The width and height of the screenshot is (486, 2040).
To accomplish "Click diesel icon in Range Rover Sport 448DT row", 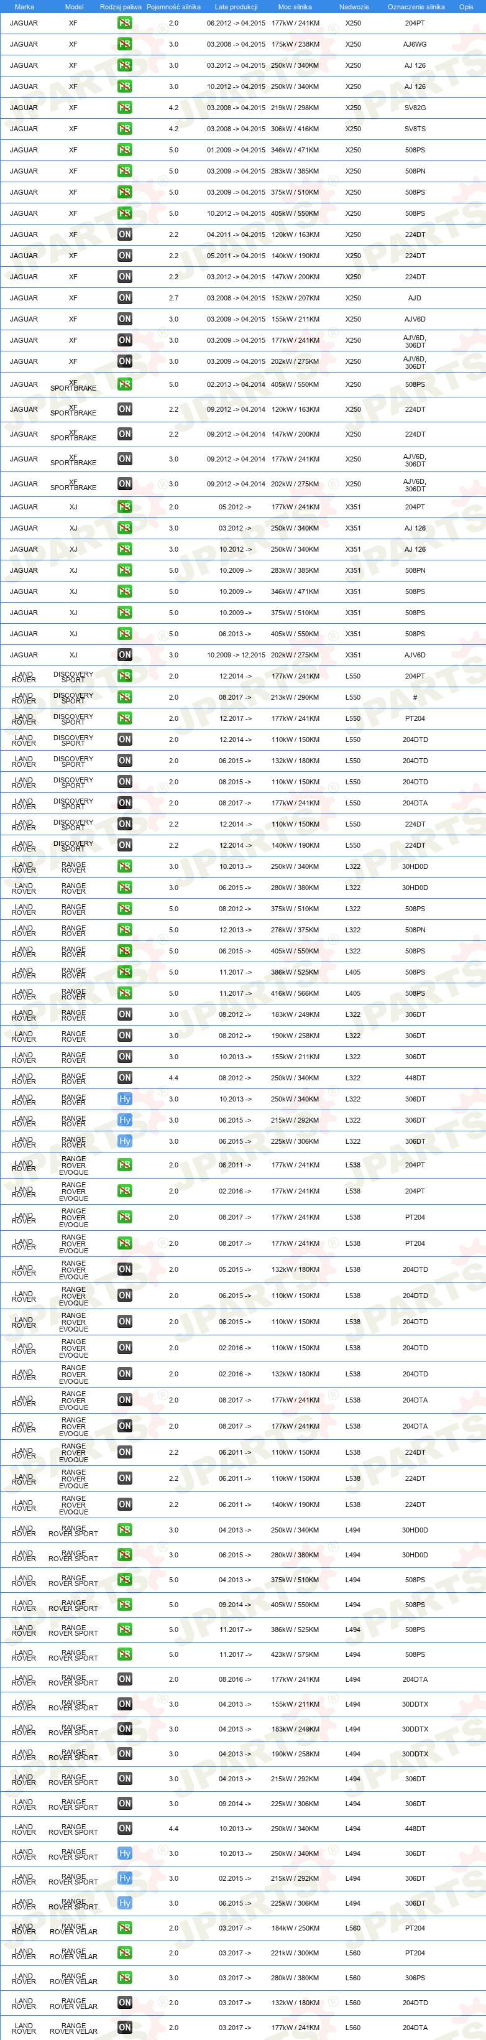I will tap(124, 1829).
